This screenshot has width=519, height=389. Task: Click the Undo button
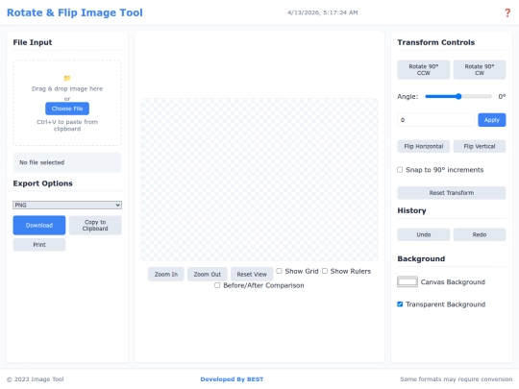pos(423,234)
